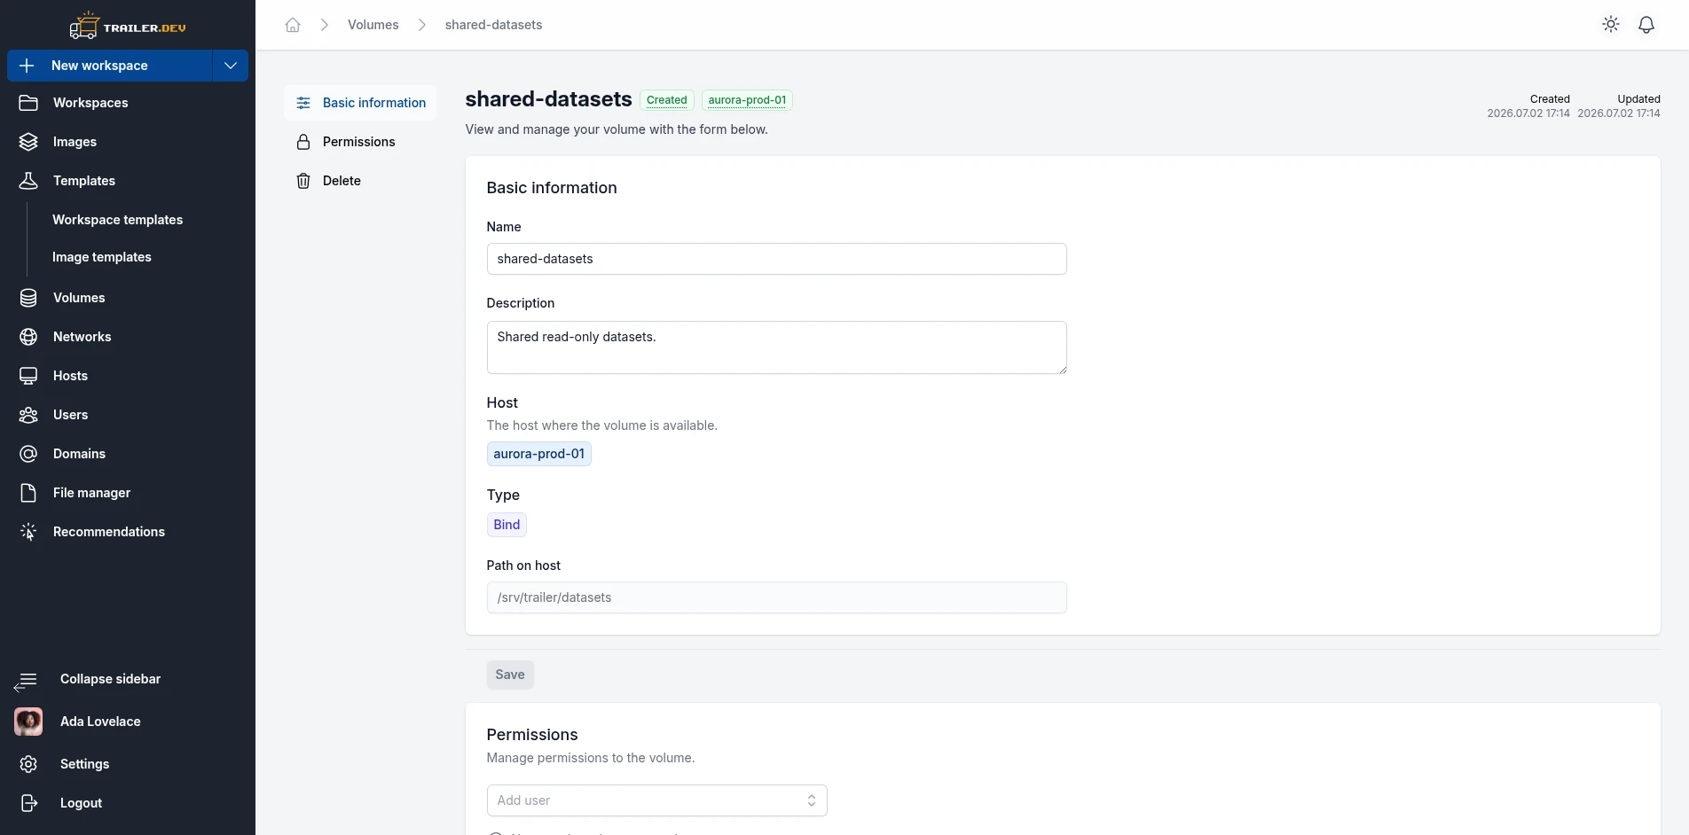Click the plus icon in New workspace
This screenshot has width=1689, height=835.
[x=27, y=66]
